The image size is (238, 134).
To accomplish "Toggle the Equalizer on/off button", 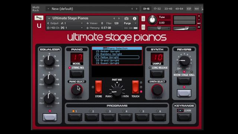I will pyautogui.click(x=50, y=117).
